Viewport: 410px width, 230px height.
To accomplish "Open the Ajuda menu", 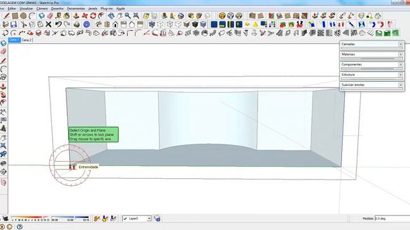I will [x=120, y=8].
